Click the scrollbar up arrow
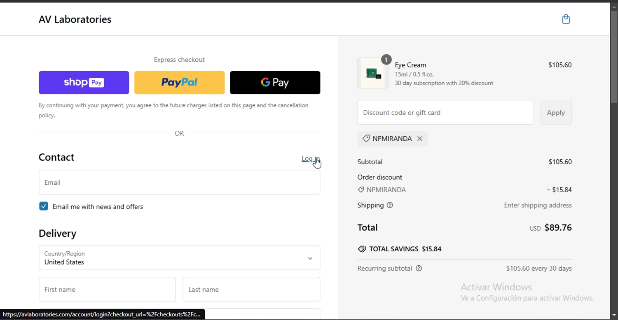Screen dimensions: 618x320 614,6
